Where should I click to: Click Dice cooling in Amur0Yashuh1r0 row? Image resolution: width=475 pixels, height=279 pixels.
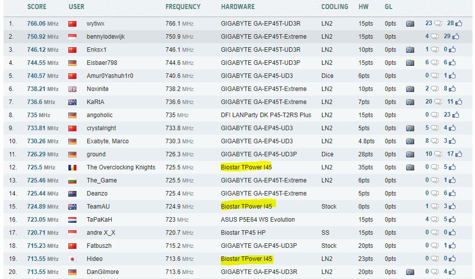(x=327, y=76)
